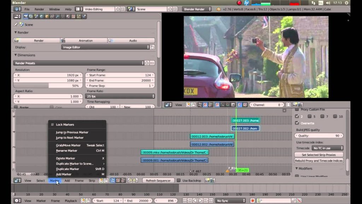Click the record (auto keyframe) button in timeline
This screenshot has width=362, height=204.
(252, 200)
